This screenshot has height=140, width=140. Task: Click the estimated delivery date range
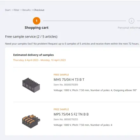pyautogui.click(x=39, y=60)
